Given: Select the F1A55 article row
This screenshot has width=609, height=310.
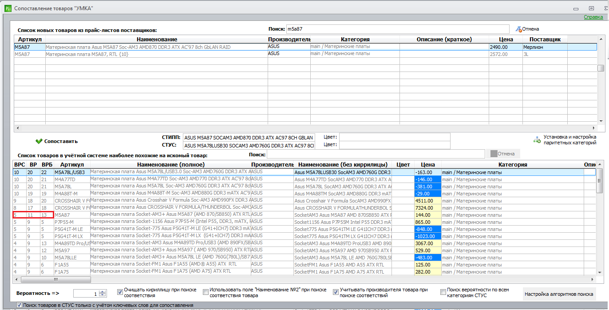Looking at the screenshot, I should pos(304,265).
